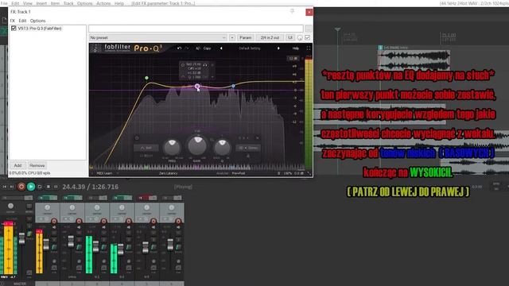
Task: Click the Pro-Q 3 full screen icon
Action: (x=308, y=48)
